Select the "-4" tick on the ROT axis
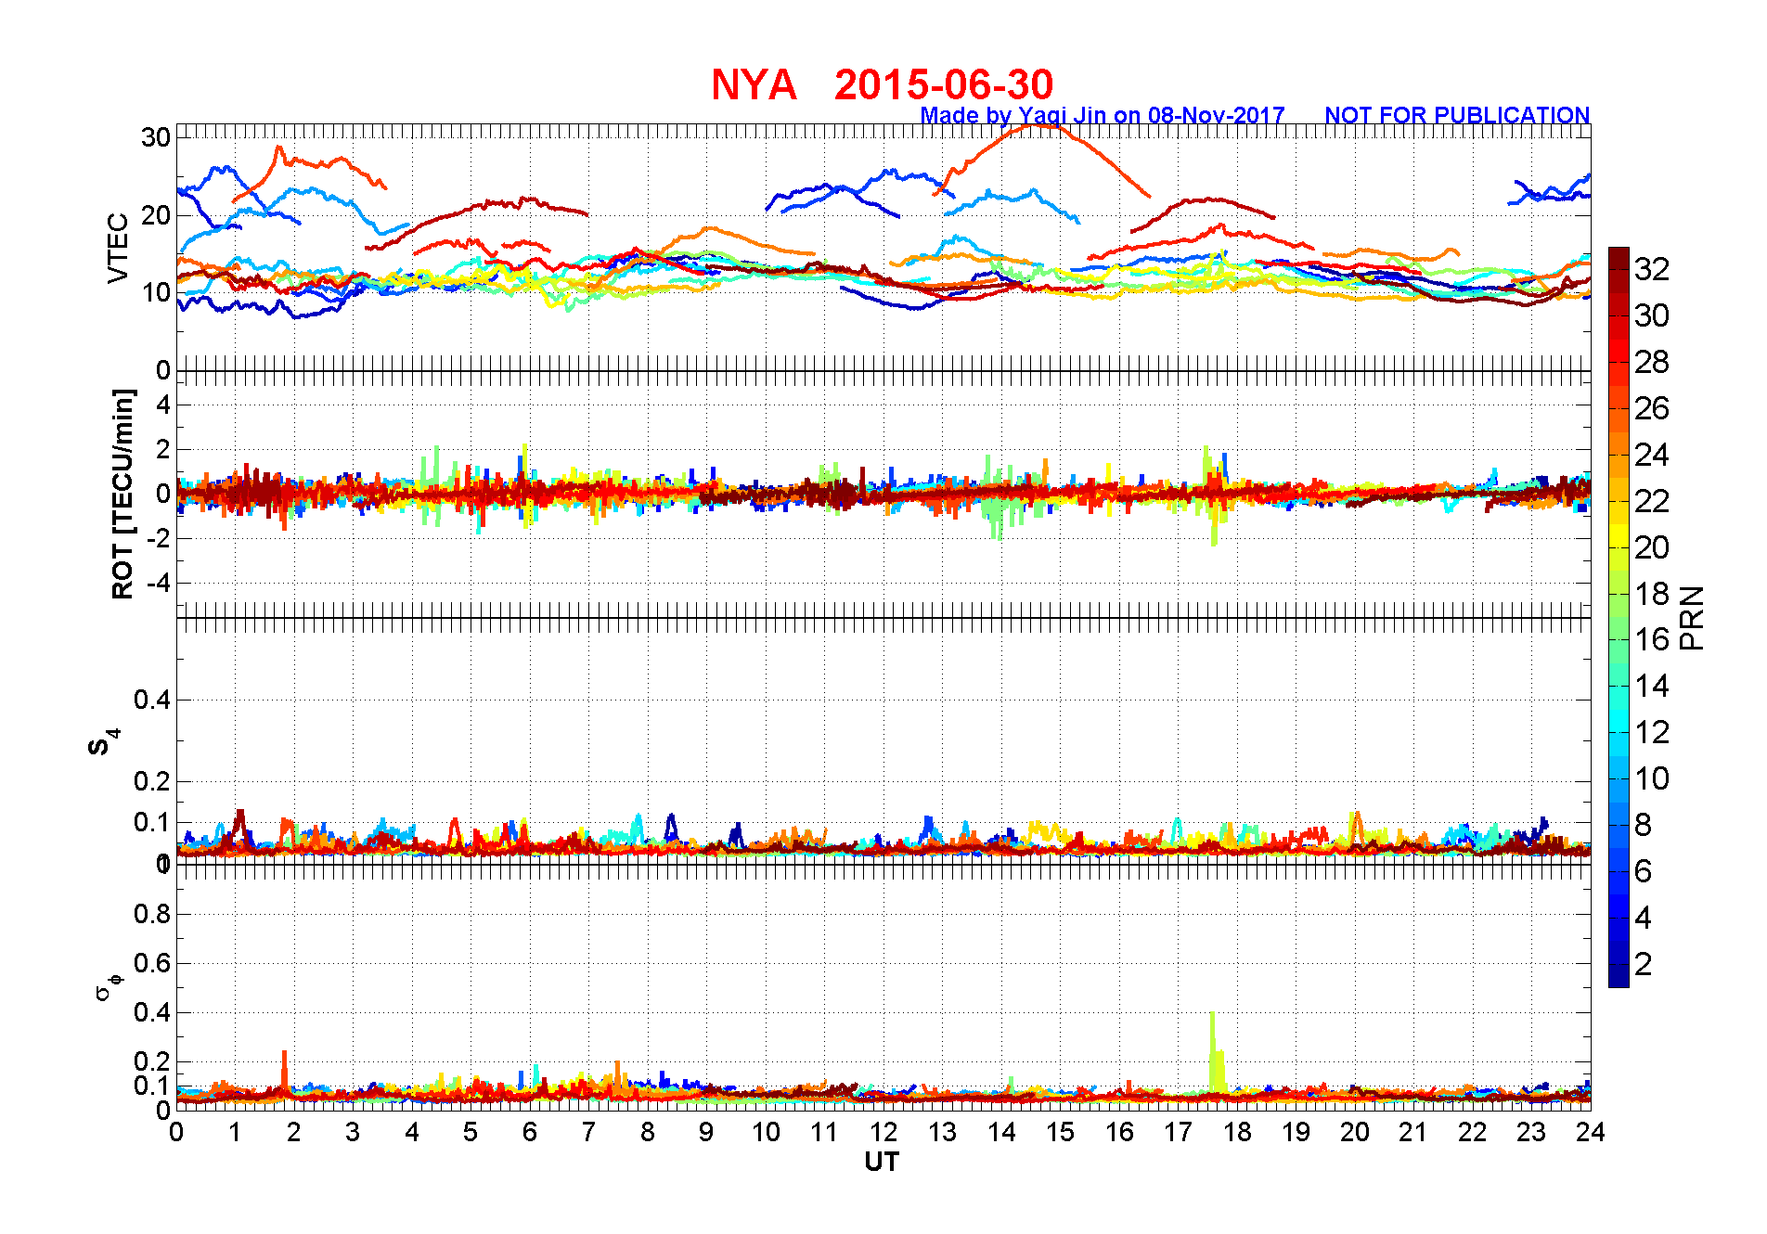Viewport: 1767px width, 1234px height. coord(160,584)
